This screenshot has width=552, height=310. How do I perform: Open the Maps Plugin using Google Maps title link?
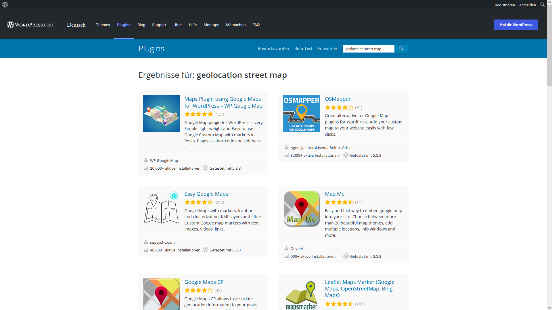[x=223, y=102]
